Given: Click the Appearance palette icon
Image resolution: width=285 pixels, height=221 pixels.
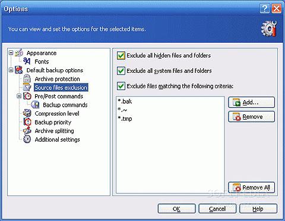Looking at the screenshot, I should [x=19, y=53].
